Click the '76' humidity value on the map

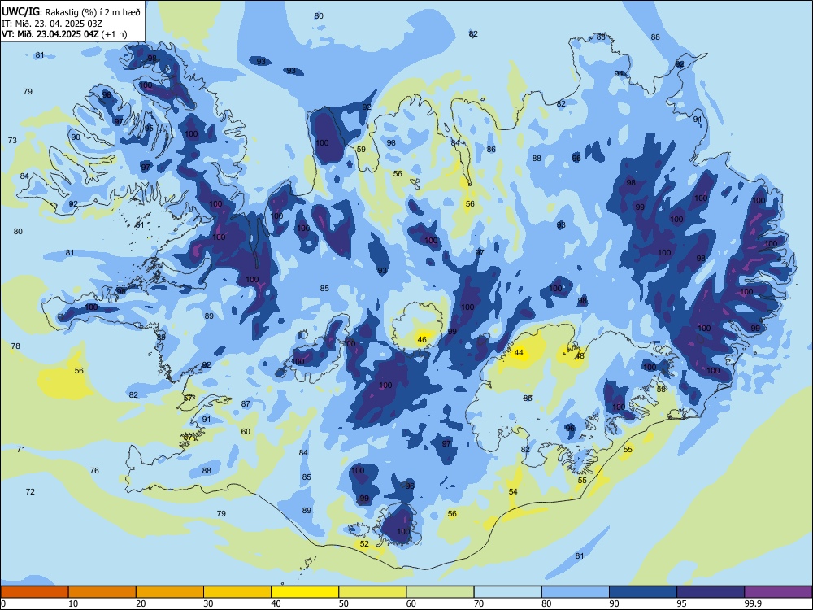(x=94, y=470)
